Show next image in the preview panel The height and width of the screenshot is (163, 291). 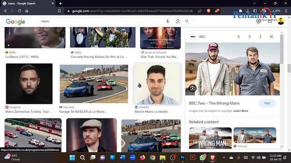(x=250, y=37)
